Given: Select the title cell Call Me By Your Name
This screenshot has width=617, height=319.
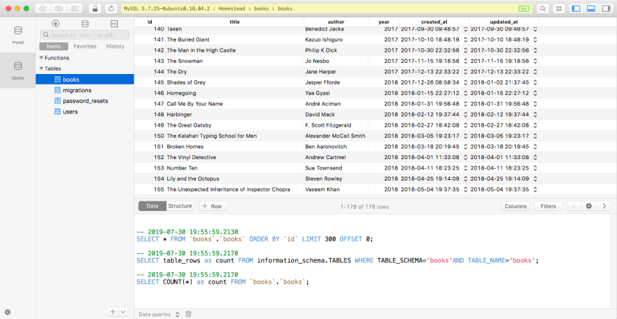Looking at the screenshot, I should point(234,104).
